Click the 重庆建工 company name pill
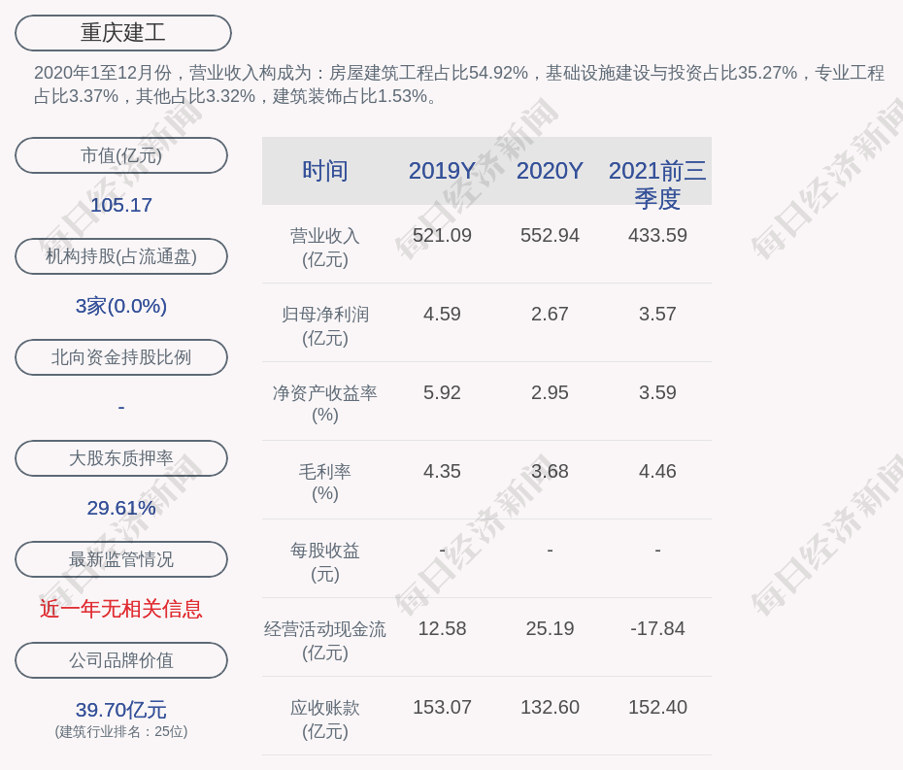 click(123, 33)
